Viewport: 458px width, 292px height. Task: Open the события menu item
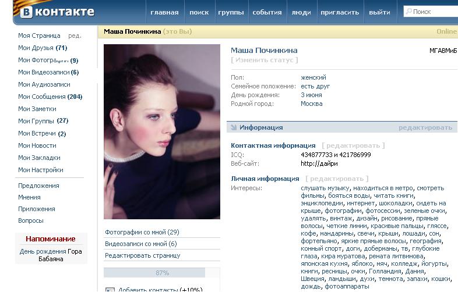click(267, 12)
